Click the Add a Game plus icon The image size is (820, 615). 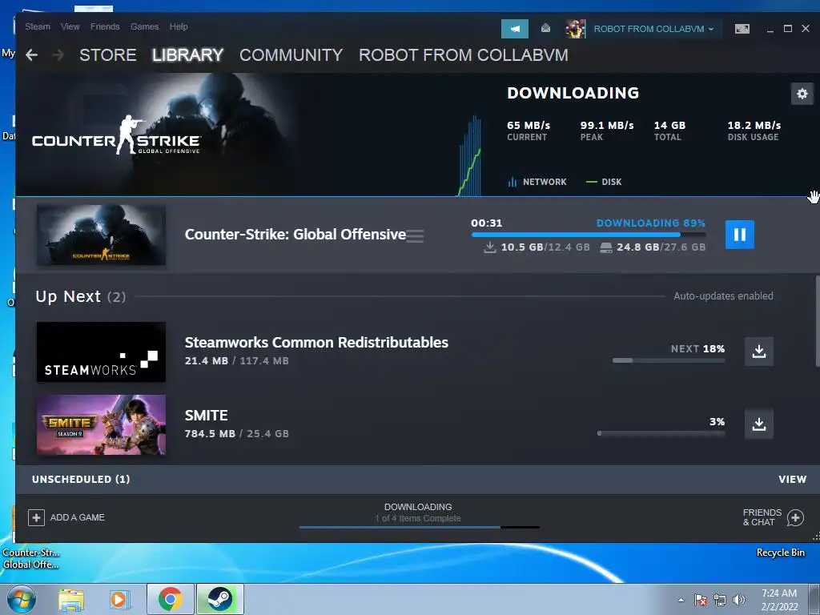click(36, 518)
